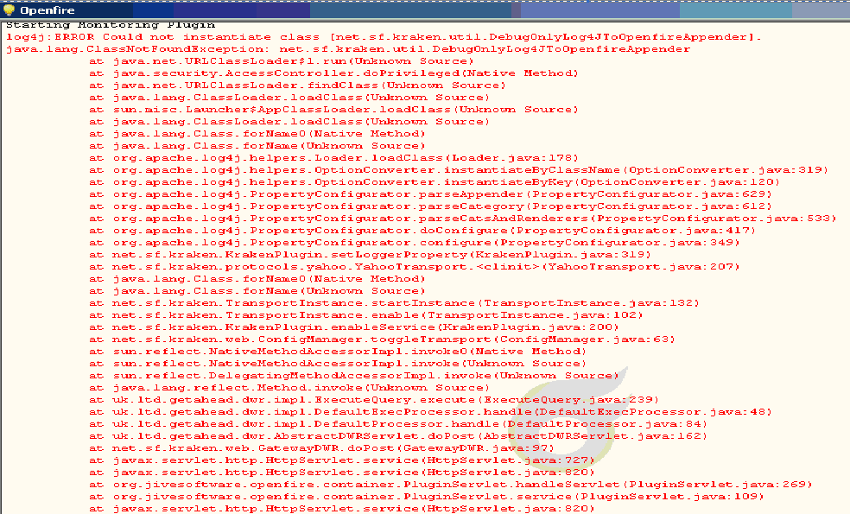Image resolution: width=850 pixels, height=514 pixels.
Task: Select the "AbstractDWRServlet.doPost" stack line
Action: (398, 436)
